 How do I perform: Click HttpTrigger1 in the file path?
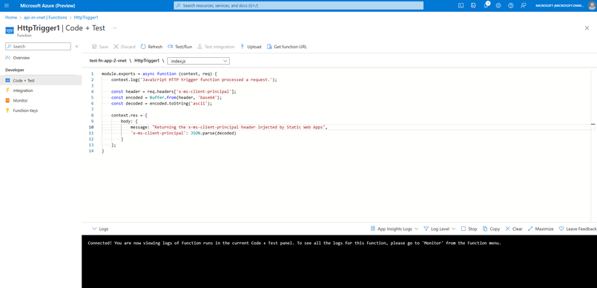pos(147,61)
